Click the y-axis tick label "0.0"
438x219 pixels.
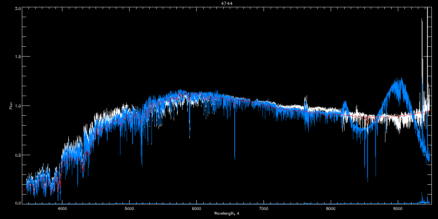pos(17,203)
